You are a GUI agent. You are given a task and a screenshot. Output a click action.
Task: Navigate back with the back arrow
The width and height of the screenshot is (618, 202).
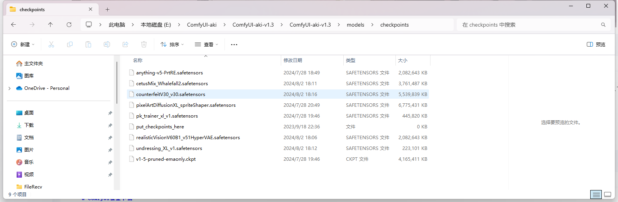point(14,25)
